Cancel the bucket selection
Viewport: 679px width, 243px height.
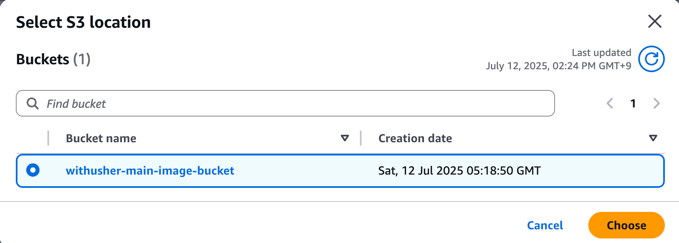pos(545,225)
